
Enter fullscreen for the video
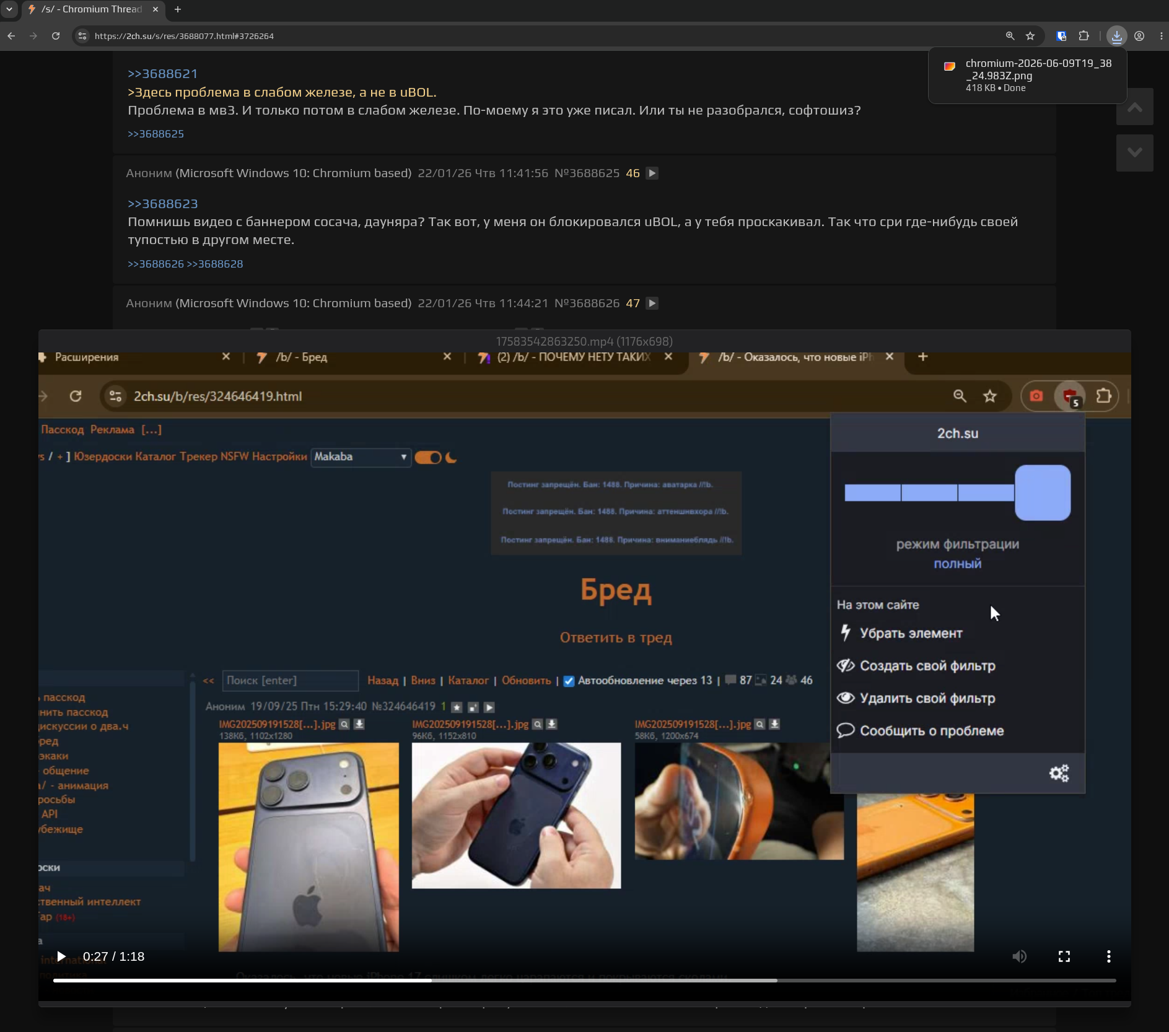(x=1064, y=956)
